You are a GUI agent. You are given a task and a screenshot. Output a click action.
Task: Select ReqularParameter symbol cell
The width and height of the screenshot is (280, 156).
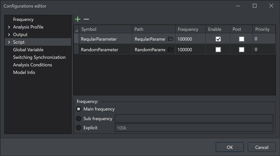click(105, 39)
